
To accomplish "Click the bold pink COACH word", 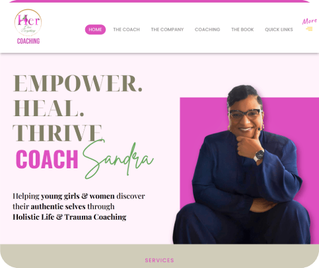I will tap(47, 159).
